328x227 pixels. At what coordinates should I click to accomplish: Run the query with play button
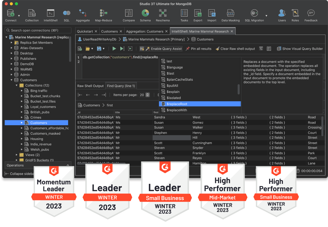tap(114, 49)
